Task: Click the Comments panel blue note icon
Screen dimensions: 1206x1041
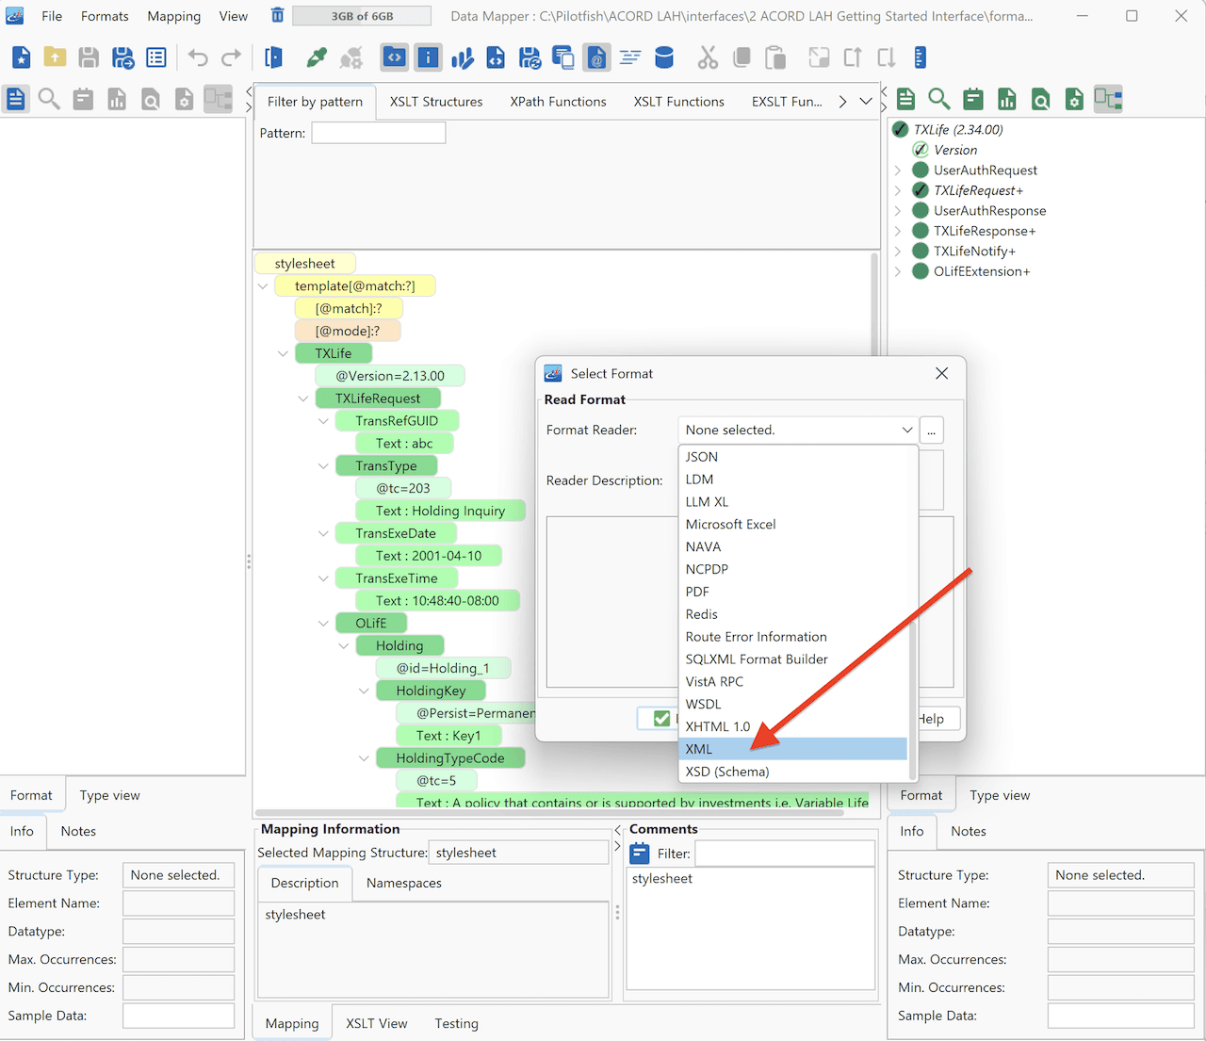Action: pos(640,854)
